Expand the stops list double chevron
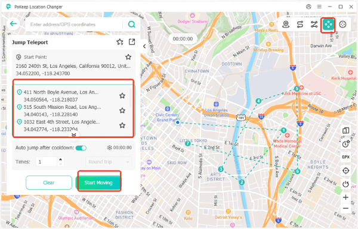This screenshot has height=229, width=358. pos(73,135)
